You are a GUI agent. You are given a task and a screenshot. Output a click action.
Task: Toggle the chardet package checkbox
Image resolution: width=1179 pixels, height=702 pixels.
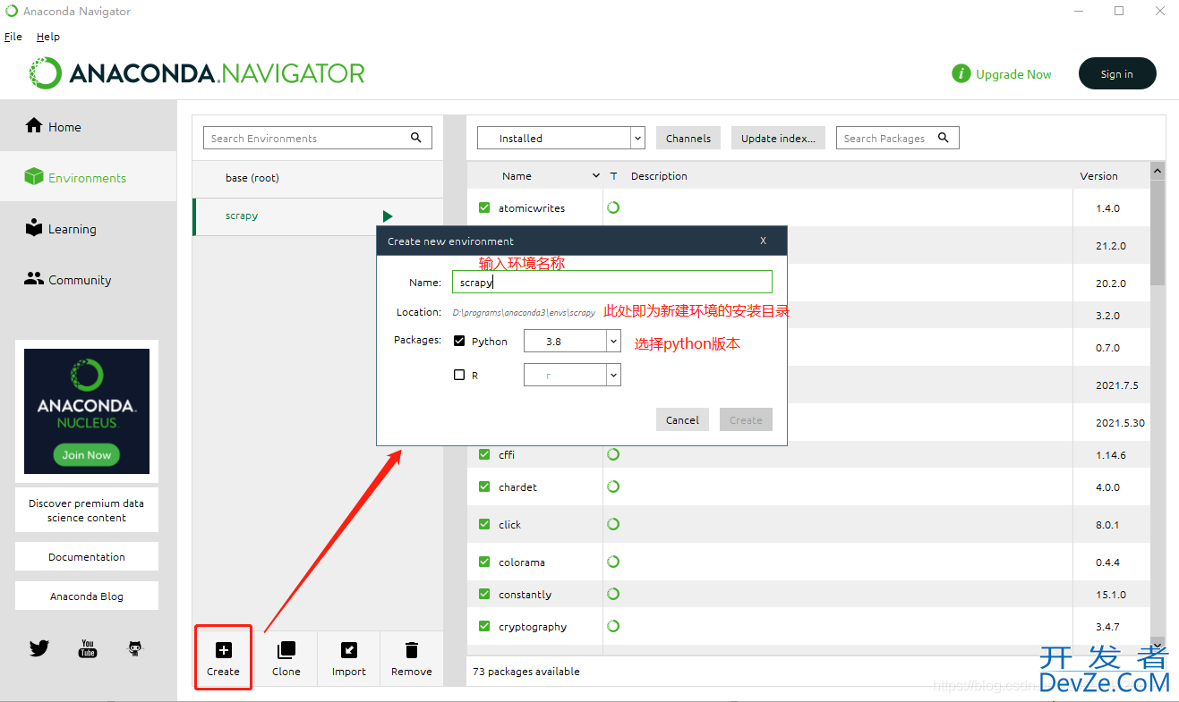(x=484, y=486)
